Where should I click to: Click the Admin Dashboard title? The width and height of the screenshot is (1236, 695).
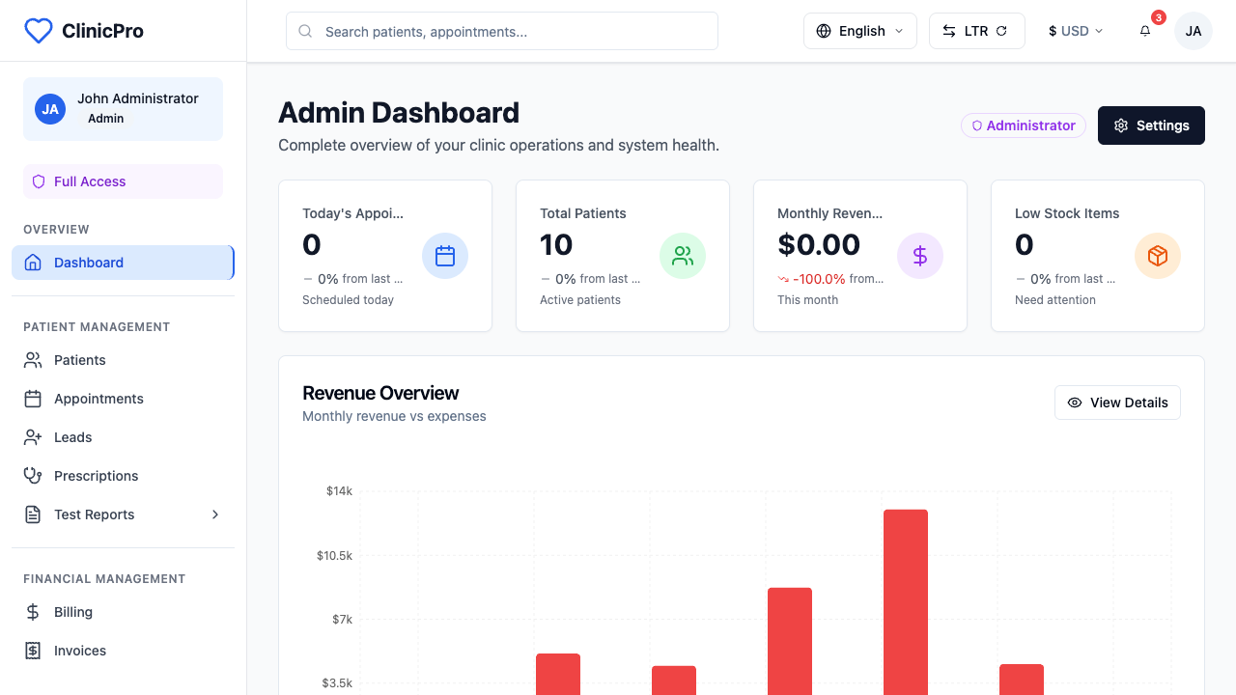point(399,113)
